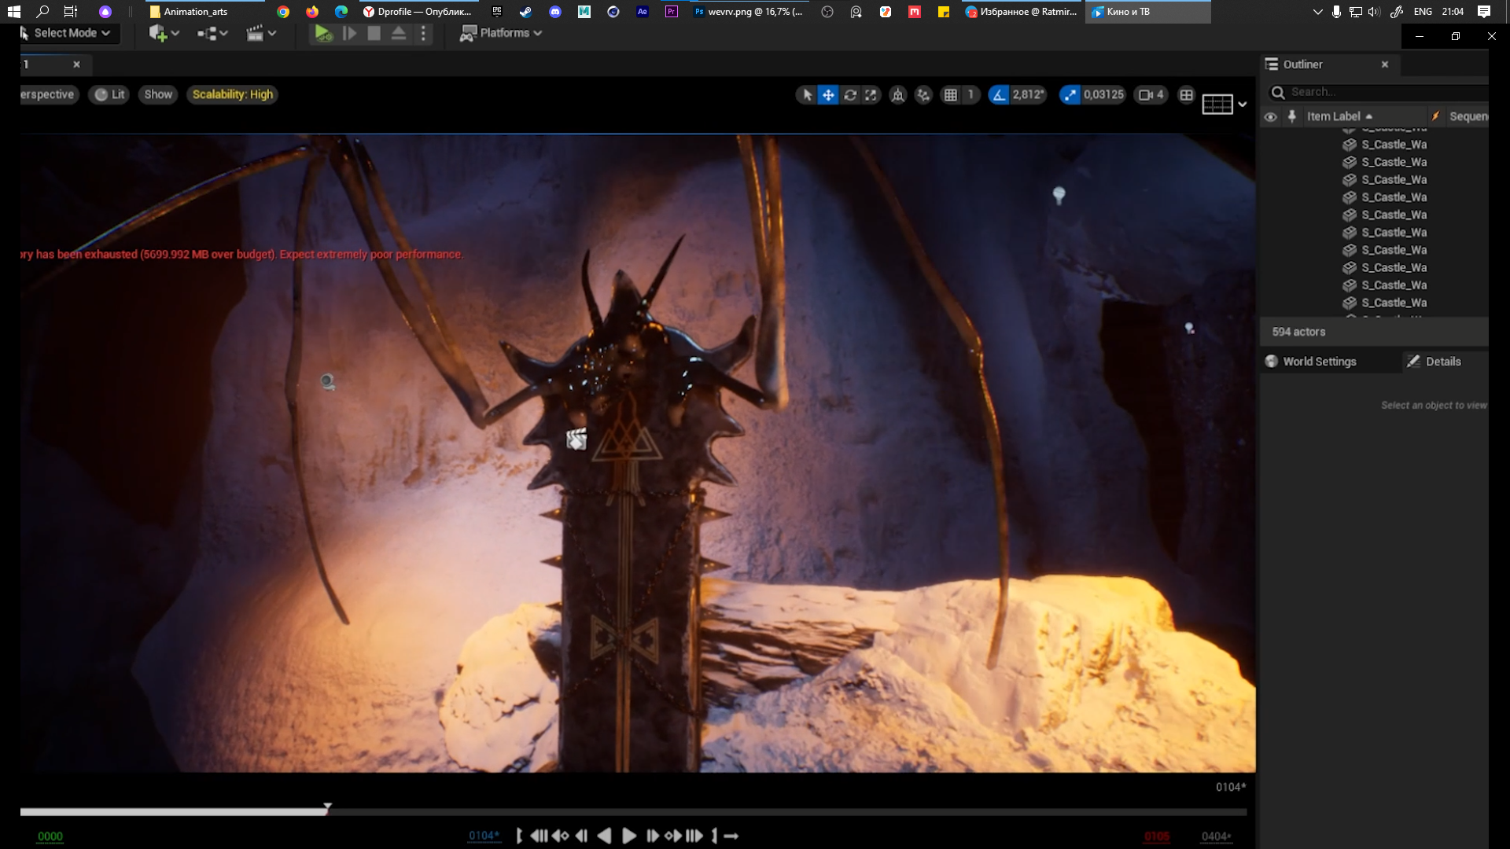Select the Scale transform tool
Image resolution: width=1510 pixels, height=849 pixels.
click(x=871, y=95)
